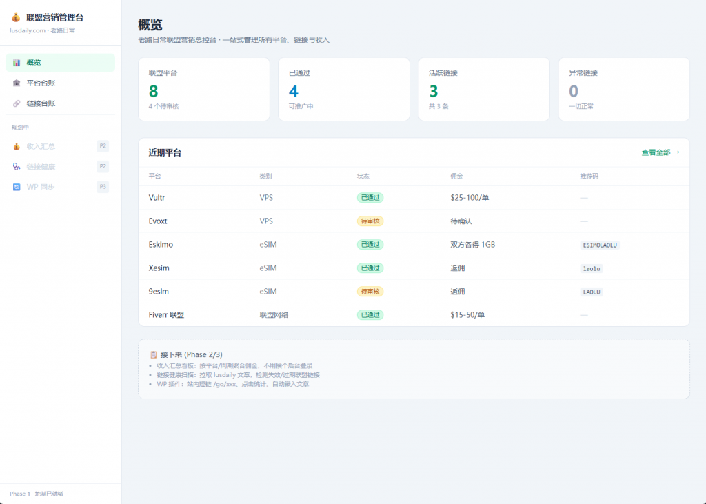Viewport: 706px width, 504px height.
Task: Select the WP 同步 planned menu item
Action: pyautogui.click(x=61, y=187)
